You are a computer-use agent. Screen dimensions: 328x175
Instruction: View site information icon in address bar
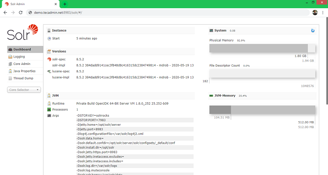[x=30, y=13]
